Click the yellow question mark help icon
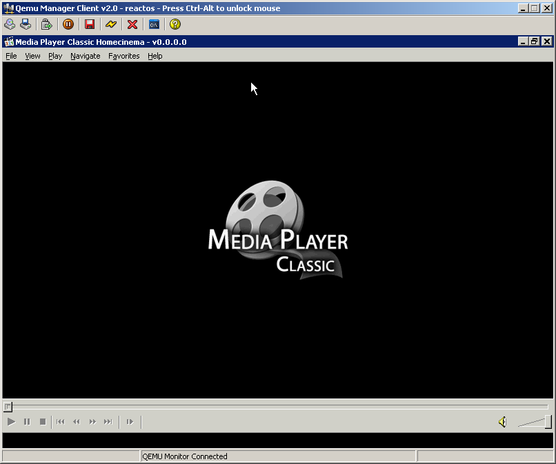Screen dimensions: 556x464 (175, 24)
